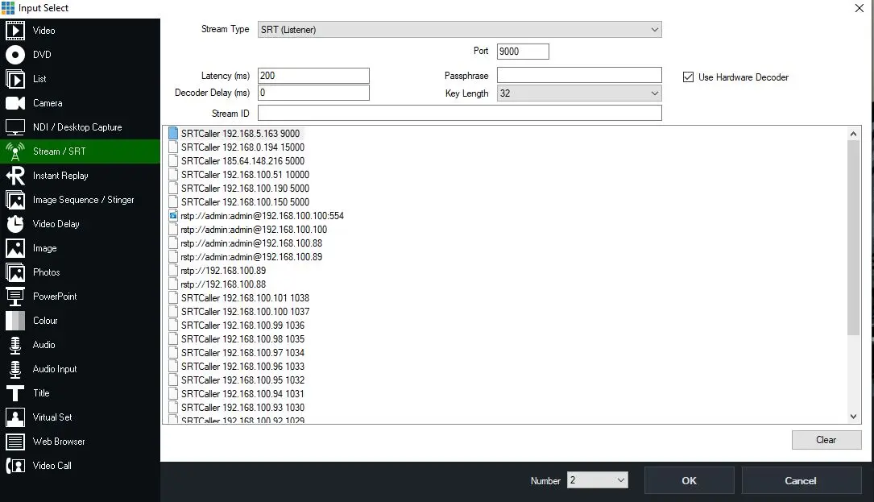This screenshot has width=874, height=502.
Task: Click icon beside rtsp://admin:admin@192.168.100.100:554
Action: tap(173, 216)
